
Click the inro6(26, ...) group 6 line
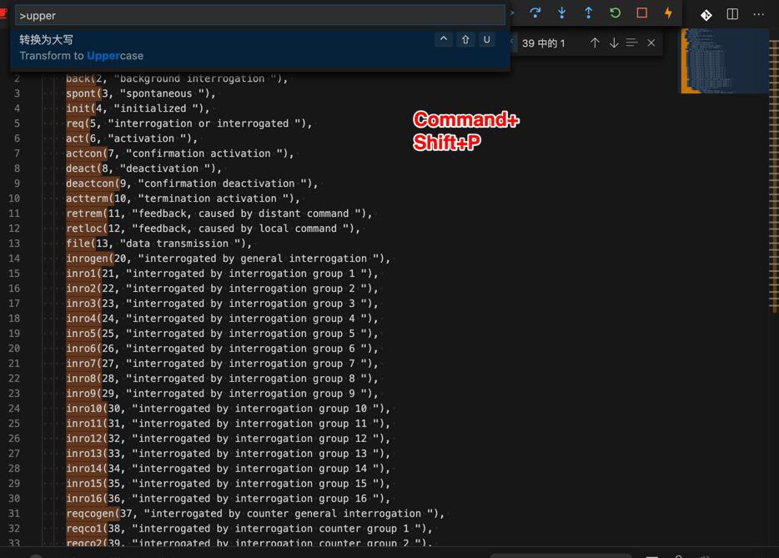tap(222, 349)
